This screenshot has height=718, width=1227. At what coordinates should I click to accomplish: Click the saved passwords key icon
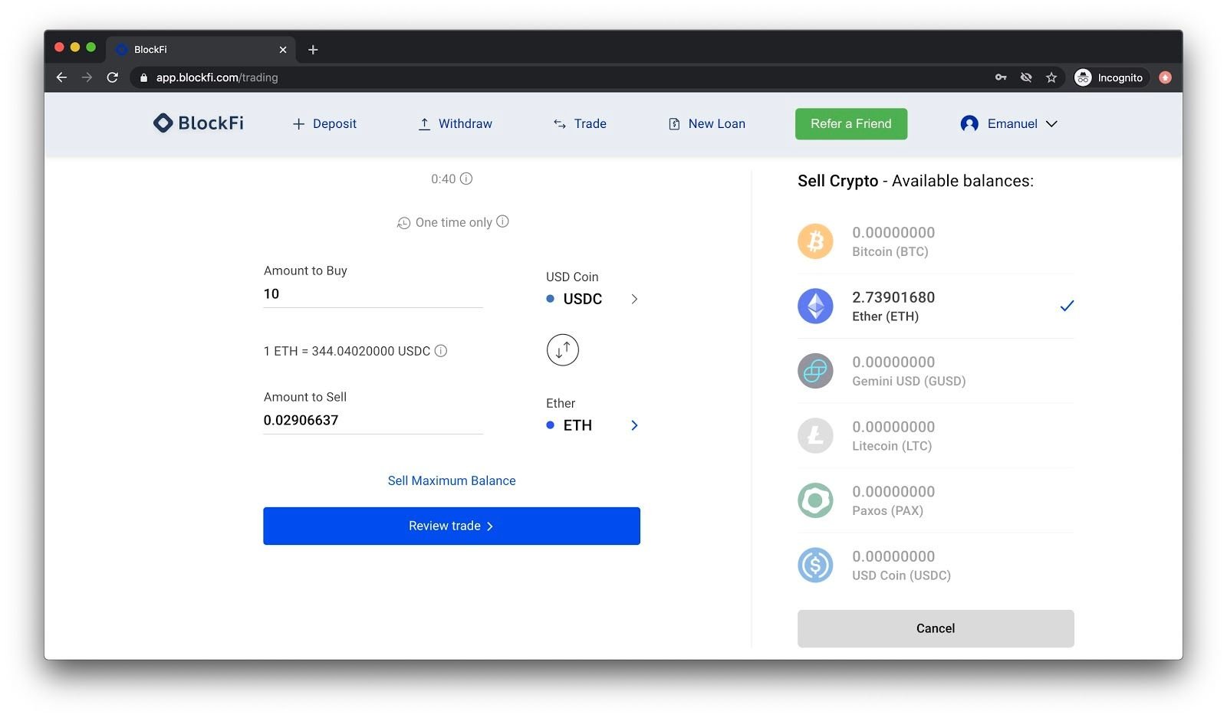coord(1001,77)
